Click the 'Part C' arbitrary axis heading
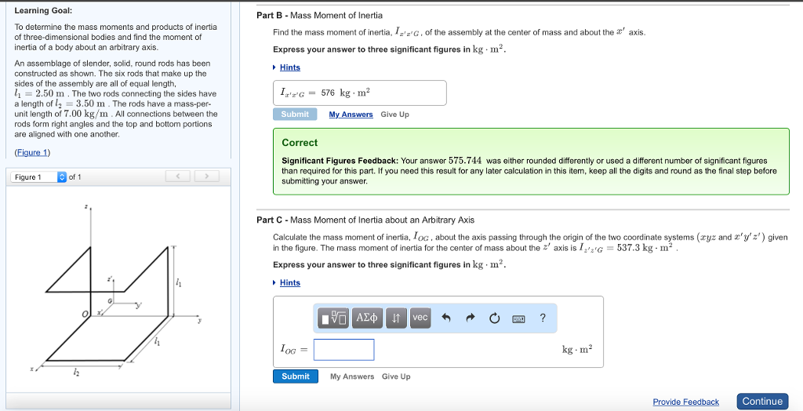Screen dimensions: 803x411 pos(365,220)
